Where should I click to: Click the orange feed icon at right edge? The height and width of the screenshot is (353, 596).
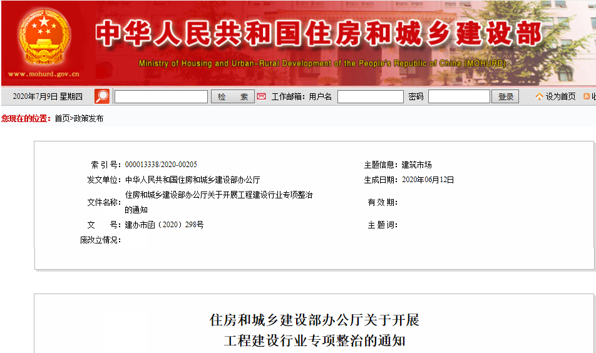click(587, 96)
